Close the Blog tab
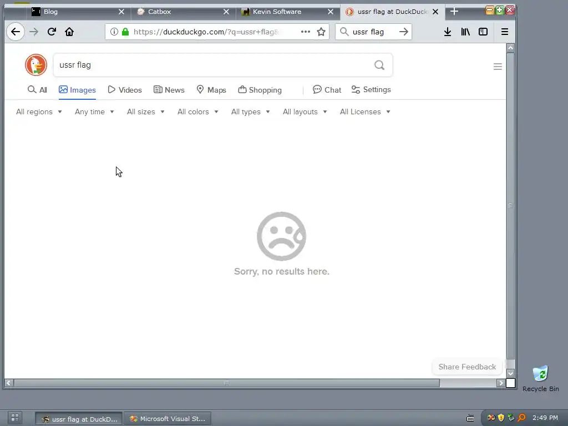This screenshot has width=568, height=426. [121, 12]
